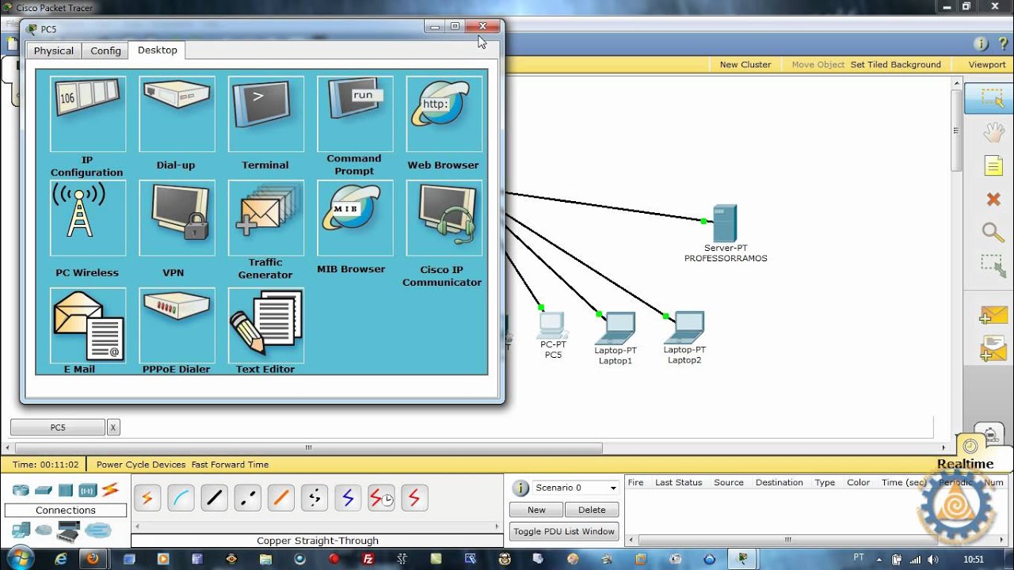Open the help question mark icon

pyautogui.click(x=1003, y=44)
